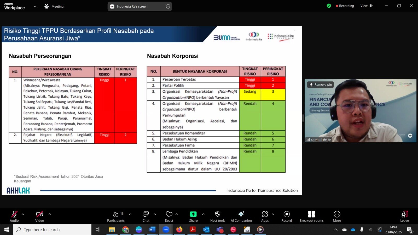This screenshot has height=235, width=418.
Task: Click the Zoom icon on the taskbar
Action: [x=166, y=230]
